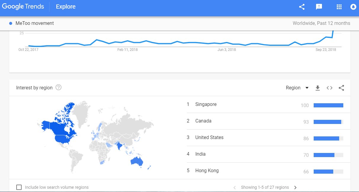
Task: Open the Worldwide, Past 12 months filter
Action: tap(321, 23)
